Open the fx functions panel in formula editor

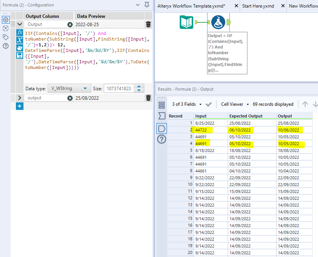(x=20, y=32)
